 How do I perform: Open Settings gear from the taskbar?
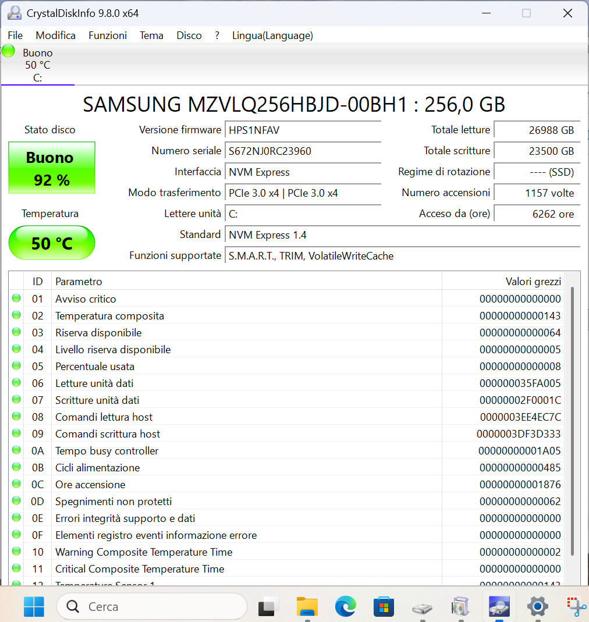[537, 606]
